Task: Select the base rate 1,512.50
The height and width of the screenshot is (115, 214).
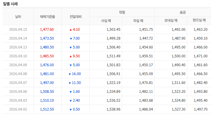Action: point(47,109)
